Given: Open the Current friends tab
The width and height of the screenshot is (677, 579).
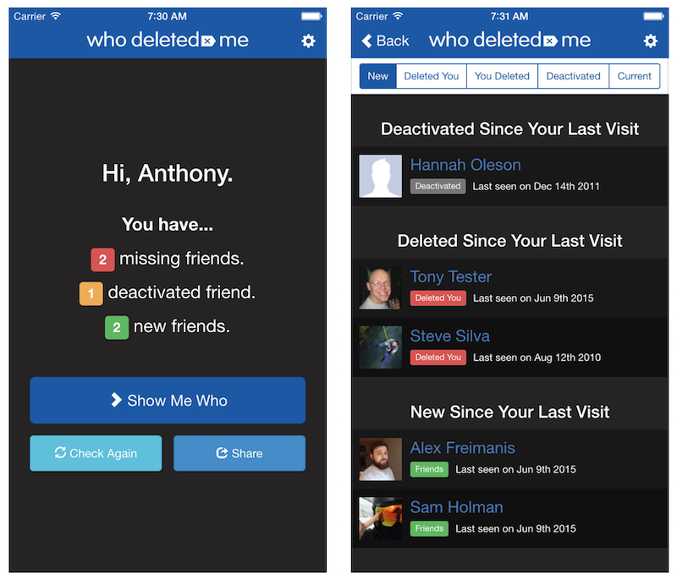Looking at the screenshot, I should (x=634, y=76).
